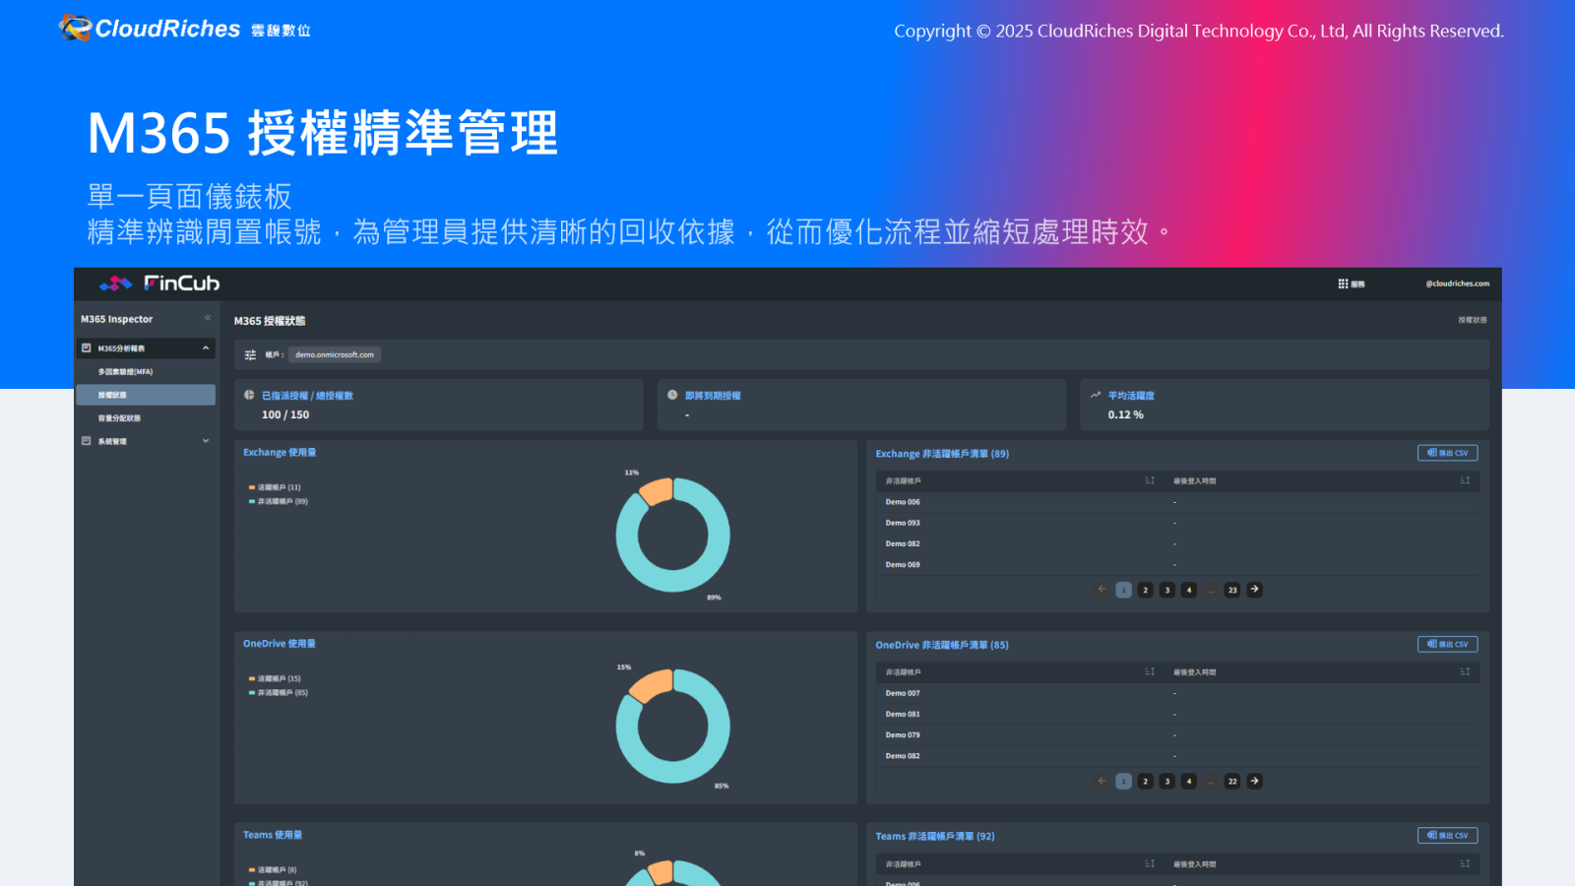Export the Exchange inactive account list to CSV

(1447, 453)
